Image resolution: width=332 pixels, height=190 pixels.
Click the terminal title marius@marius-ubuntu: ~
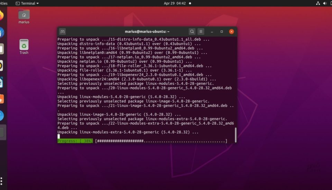pyautogui.click(x=147, y=32)
